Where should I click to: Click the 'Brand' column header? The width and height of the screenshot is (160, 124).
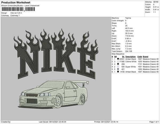pyautogui.click(x=146, y=57)
